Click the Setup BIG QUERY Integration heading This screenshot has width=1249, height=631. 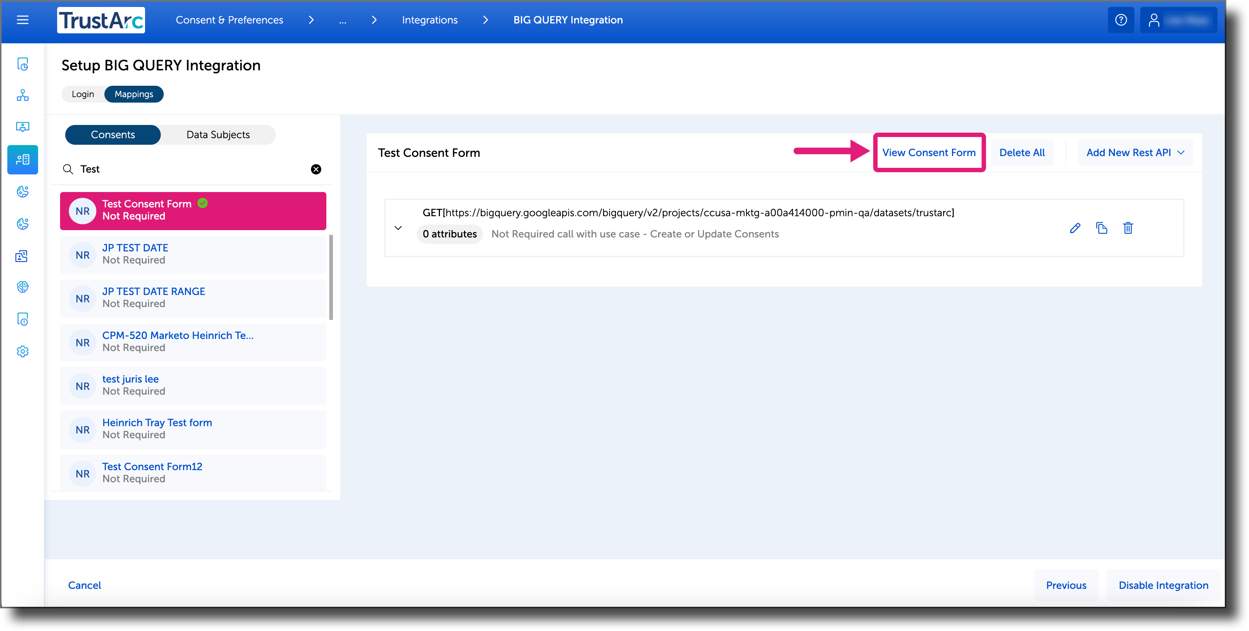coord(161,66)
